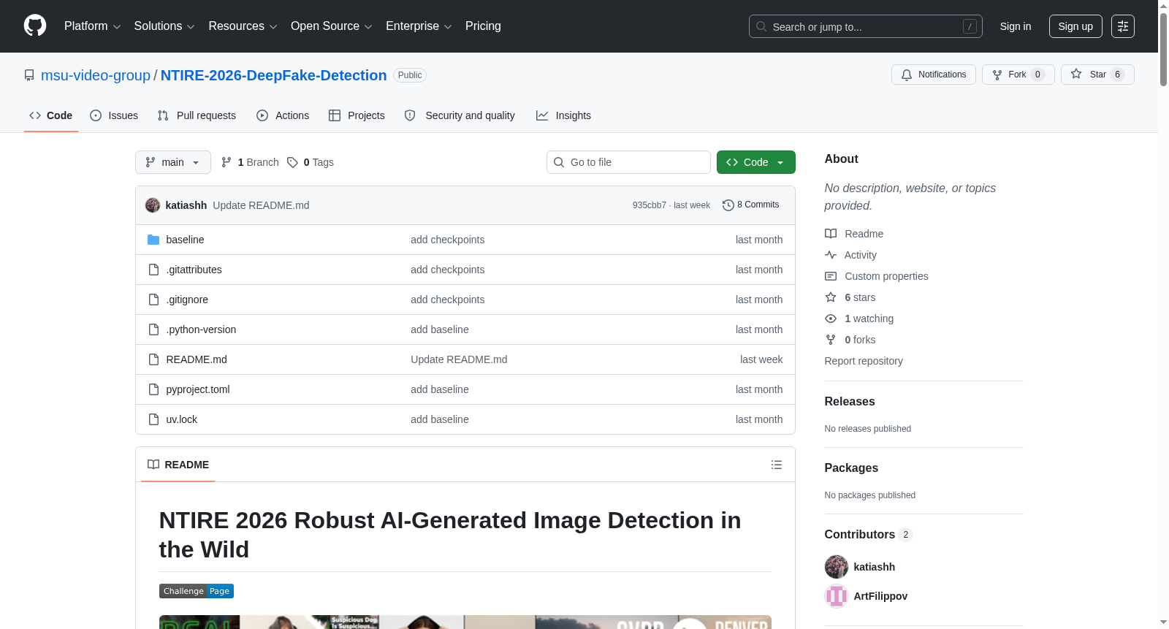Open the .python-version file

pos(201,329)
